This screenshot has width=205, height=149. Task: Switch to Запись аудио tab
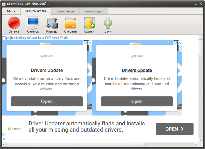(x=93, y=11)
